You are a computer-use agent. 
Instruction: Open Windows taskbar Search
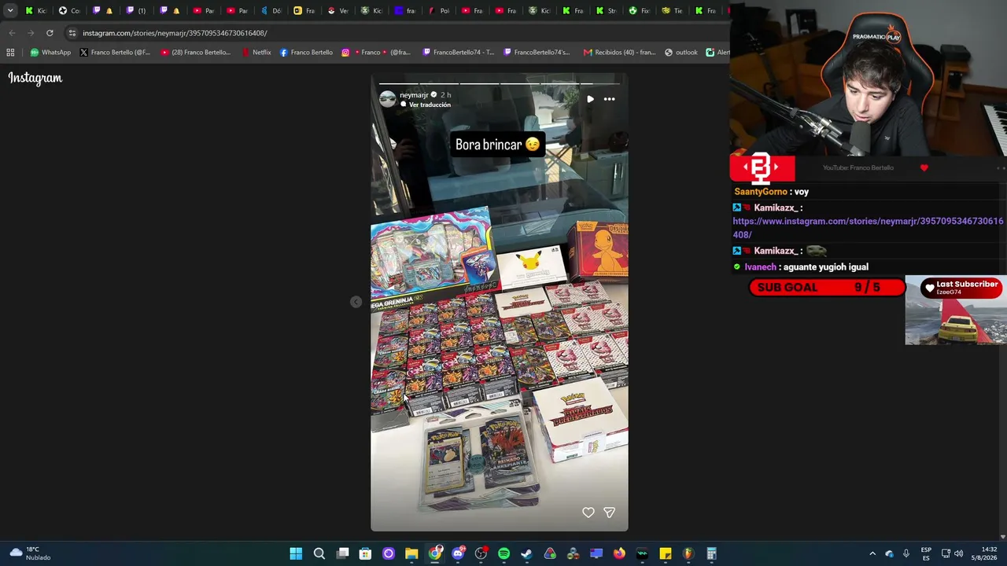pos(319,553)
